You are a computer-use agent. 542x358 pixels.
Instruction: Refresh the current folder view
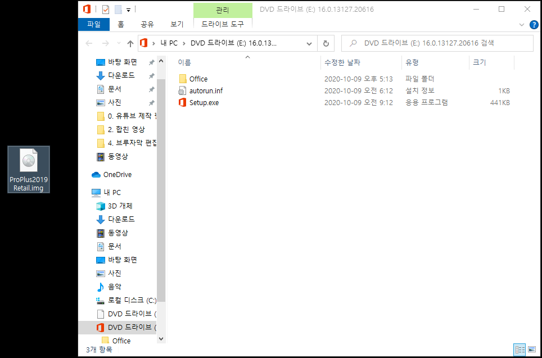point(326,43)
